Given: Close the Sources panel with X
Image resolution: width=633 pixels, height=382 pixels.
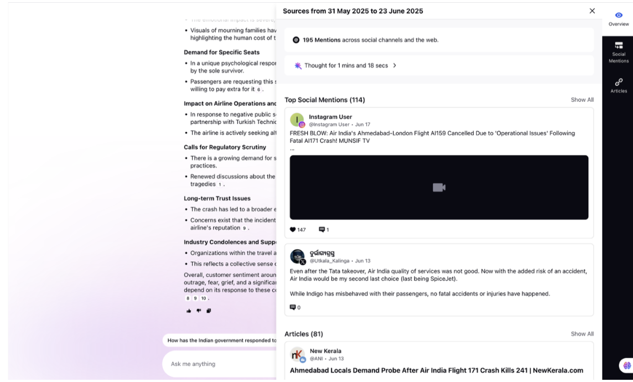Looking at the screenshot, I should 592,11.
